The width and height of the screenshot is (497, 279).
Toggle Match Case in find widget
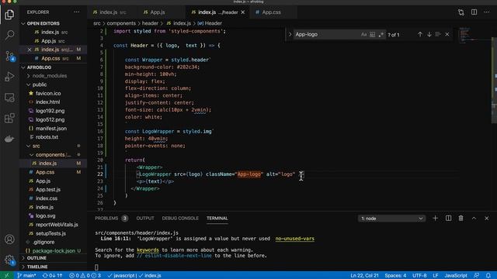(x=363, y=34)
